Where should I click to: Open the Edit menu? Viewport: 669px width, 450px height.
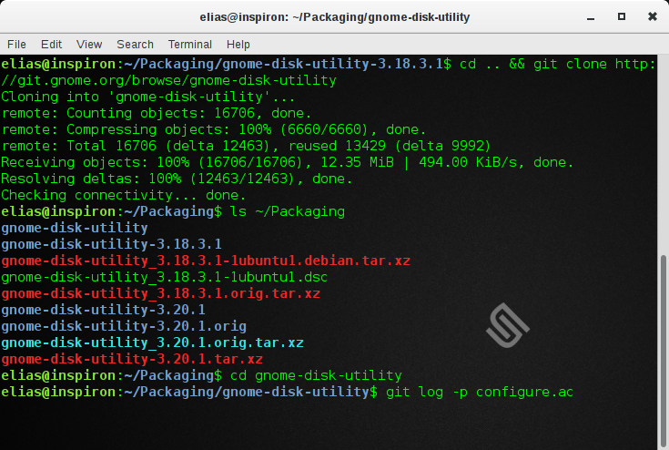click(x=51, y=44)
